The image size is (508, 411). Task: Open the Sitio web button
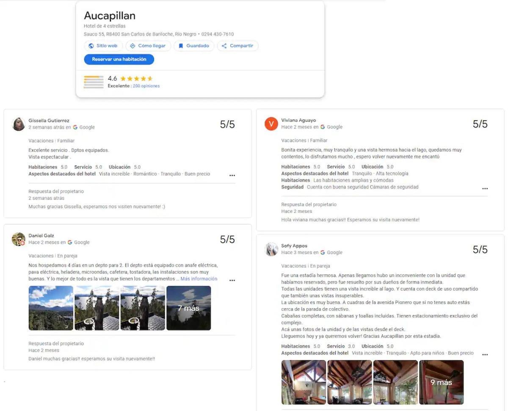tap(103, 46)
